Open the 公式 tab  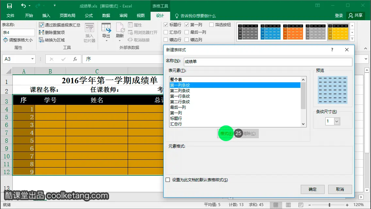click(x=89, y=16)
